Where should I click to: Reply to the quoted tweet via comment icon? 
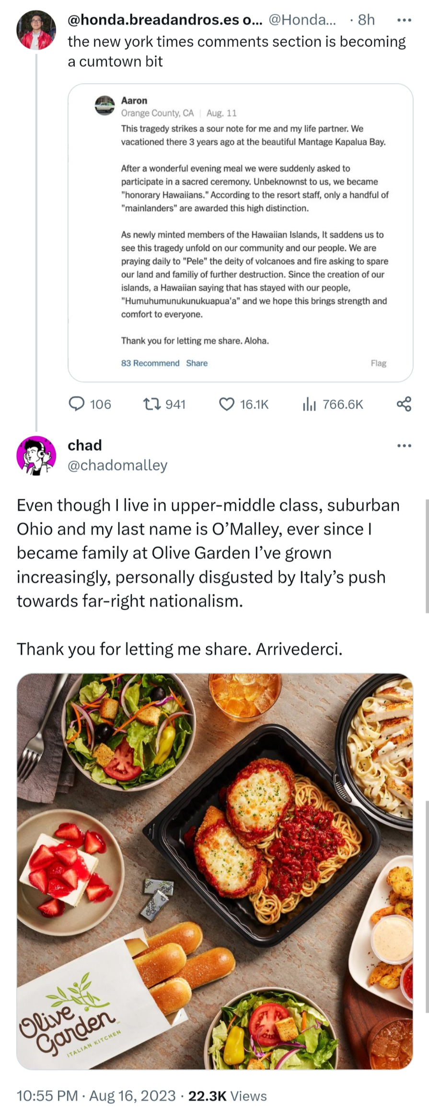pyautogui.click(x=77, y=404)
